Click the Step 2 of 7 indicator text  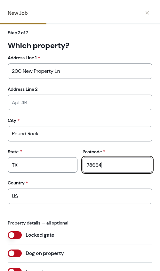pos(18,33)
